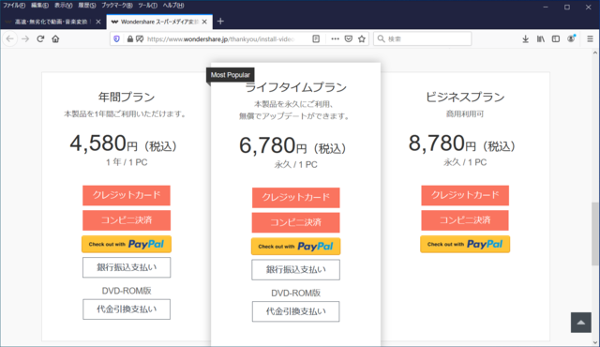Pay ビジネスプラン by クレジットカード
The height and width of the screenshot is (347, 600).
click(465, 195)
